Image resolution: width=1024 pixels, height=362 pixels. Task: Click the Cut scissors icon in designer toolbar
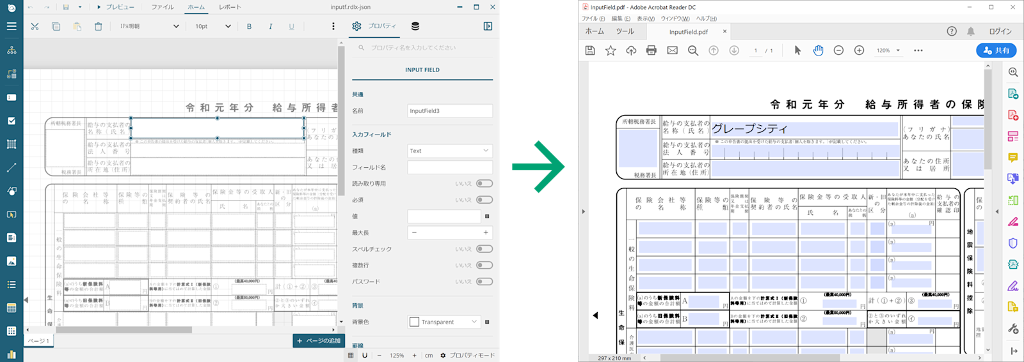tap(35, 26)
